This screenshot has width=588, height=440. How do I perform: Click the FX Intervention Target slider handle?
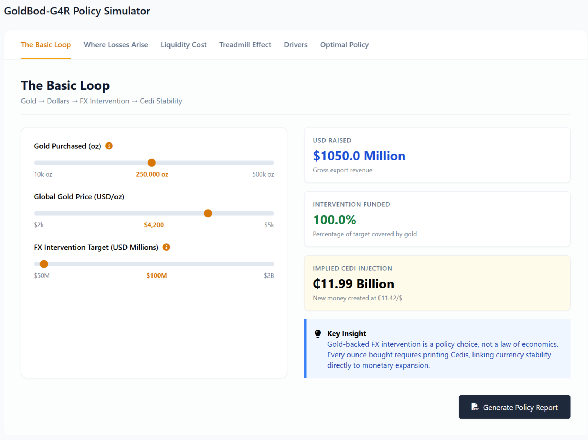coord(44,263)
